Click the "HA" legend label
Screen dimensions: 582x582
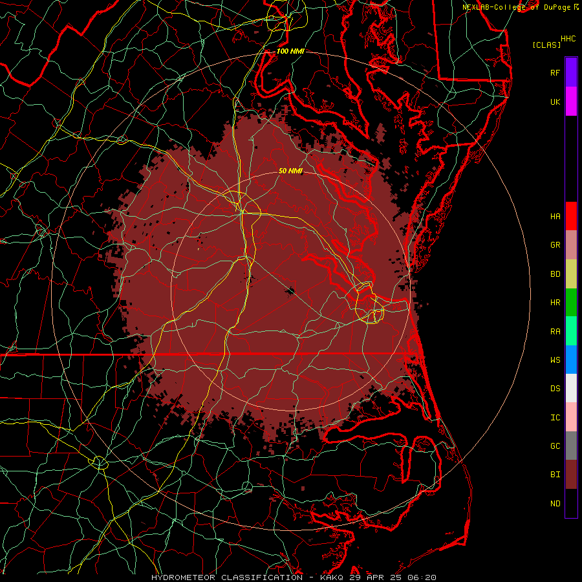(555, 216)
